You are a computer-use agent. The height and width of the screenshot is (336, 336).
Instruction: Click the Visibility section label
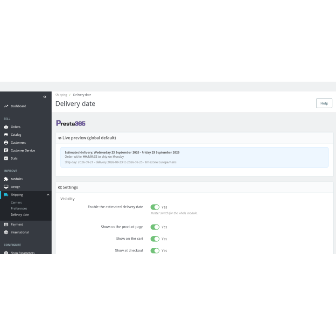pyautogui.click(x=68, y=199)
